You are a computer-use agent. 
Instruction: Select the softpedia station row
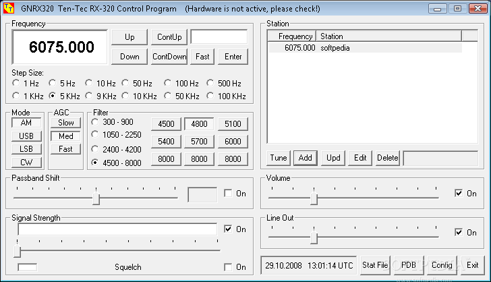(x=365, y=48)
